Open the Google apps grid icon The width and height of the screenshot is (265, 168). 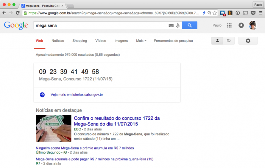click(229, 25)
